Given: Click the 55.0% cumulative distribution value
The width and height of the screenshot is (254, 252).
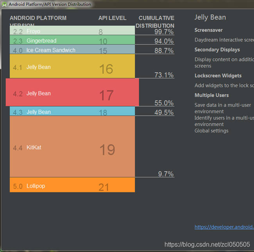Looking at the screenshot, I should 164,103.
